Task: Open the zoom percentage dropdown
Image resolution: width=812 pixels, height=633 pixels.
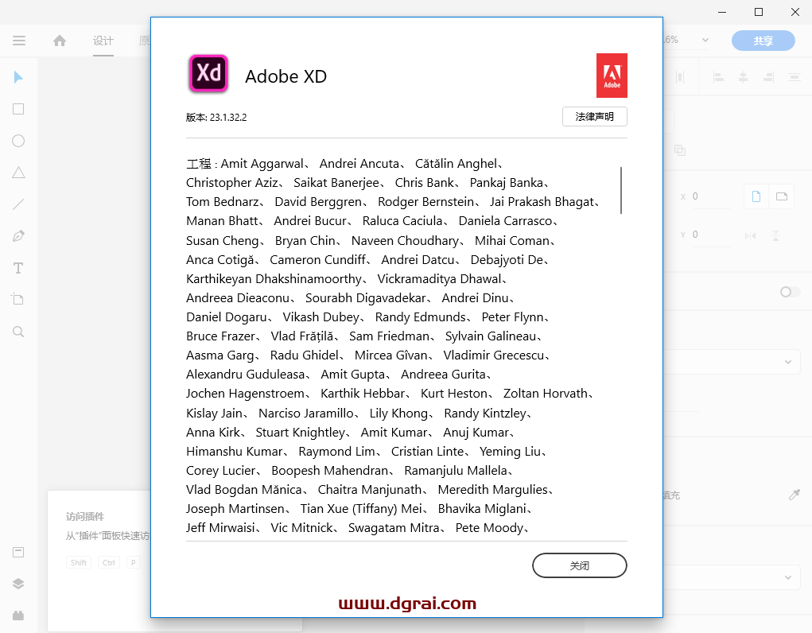Action: (705, 40)
